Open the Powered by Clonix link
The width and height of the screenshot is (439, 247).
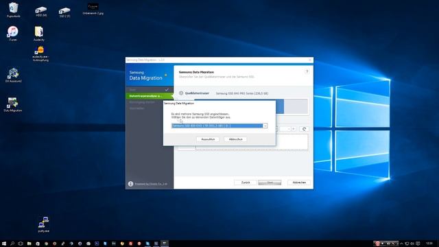click(x=151, y=184)
